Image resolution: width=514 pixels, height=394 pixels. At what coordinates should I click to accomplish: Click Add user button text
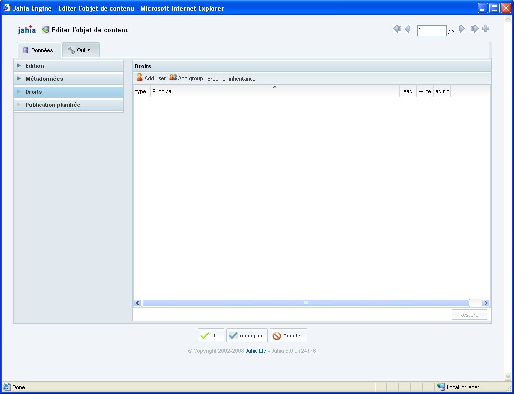click(155, 78)
